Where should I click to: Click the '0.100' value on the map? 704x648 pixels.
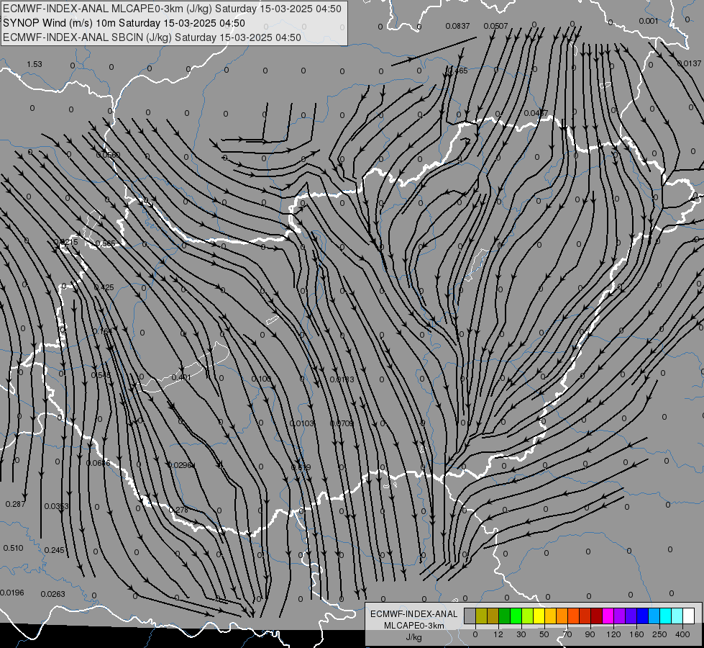coord(261,379)
